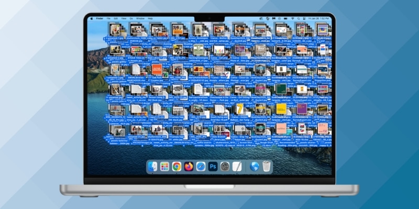Open System Preferences from the Dock
419x209 pixels.
(225, 167)
